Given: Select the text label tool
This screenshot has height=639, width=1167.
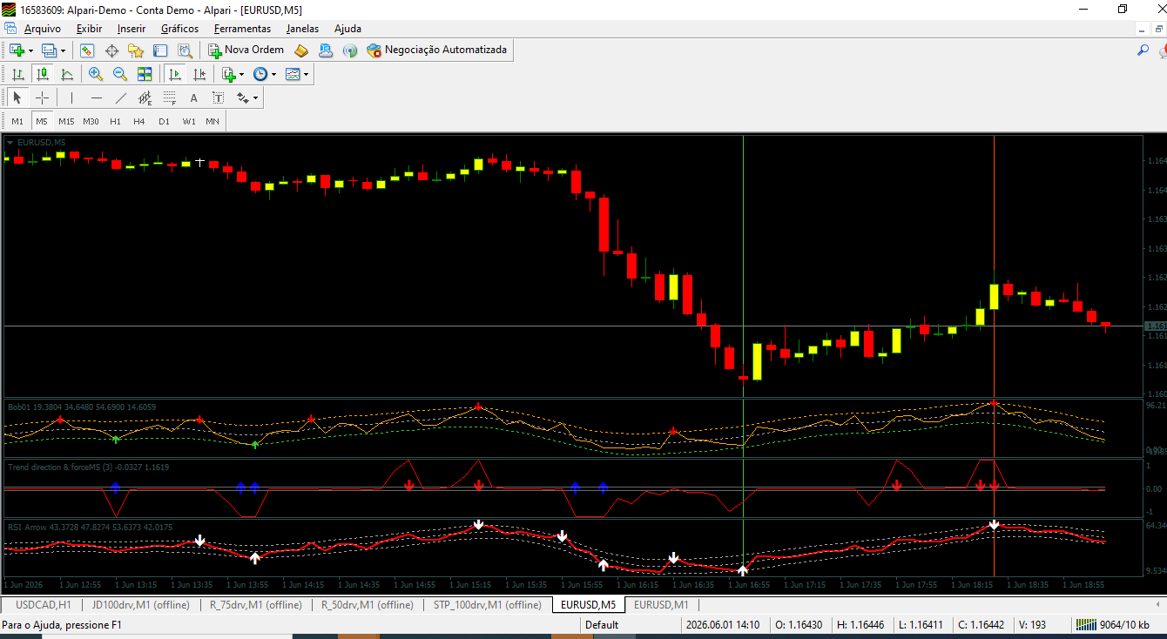Looking at the screenshot, I should tap(218, 98).
